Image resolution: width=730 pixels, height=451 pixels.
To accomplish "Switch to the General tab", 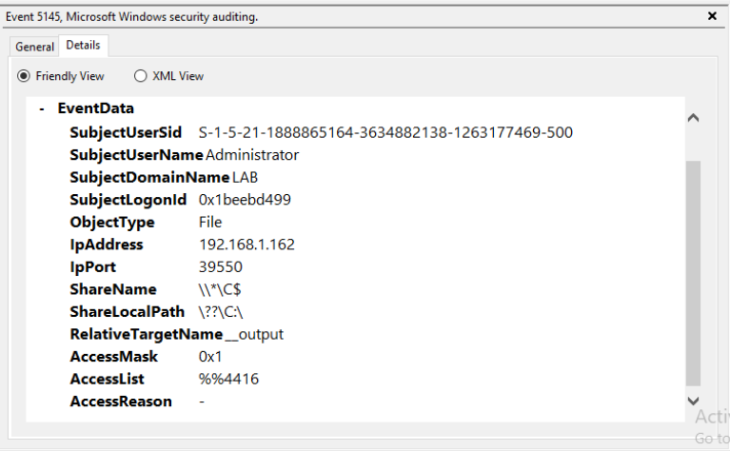I will click(35, 47).
